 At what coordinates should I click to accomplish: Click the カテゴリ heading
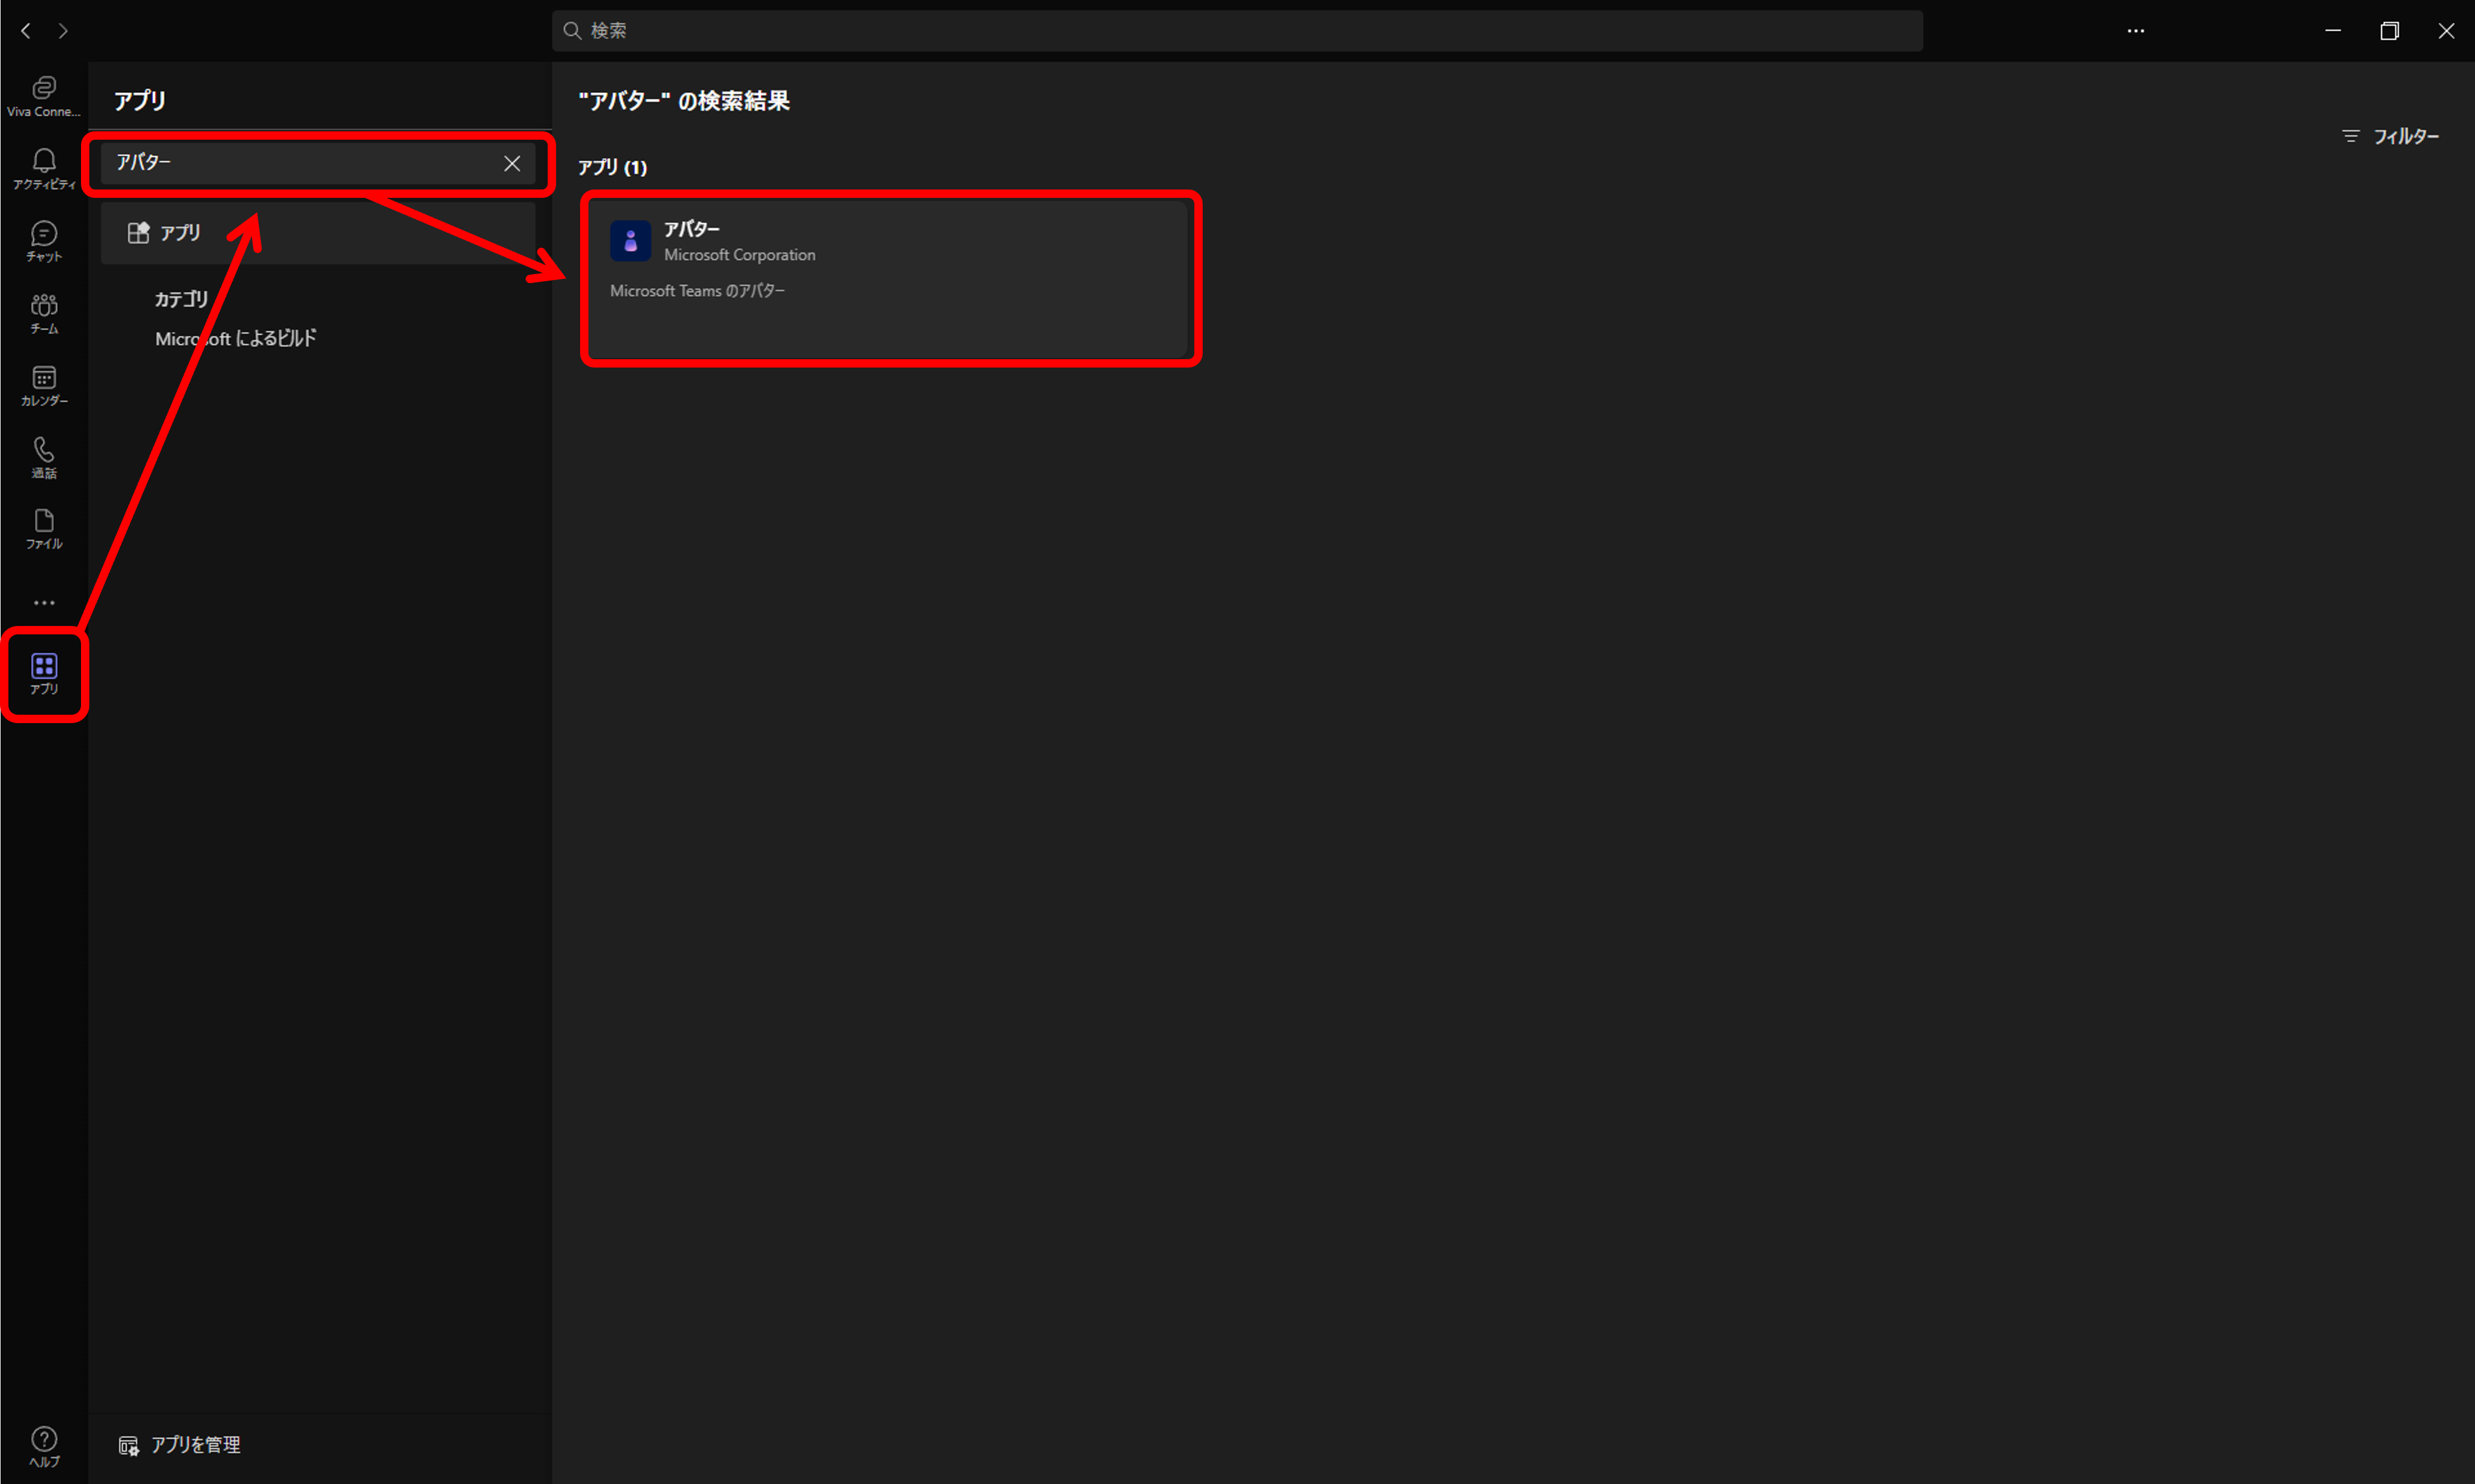[181, 299]
